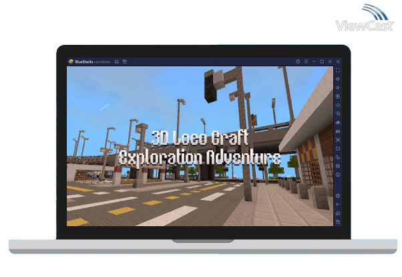
Task: Click the BlueStacks logo icon
Action: [71, 62]
